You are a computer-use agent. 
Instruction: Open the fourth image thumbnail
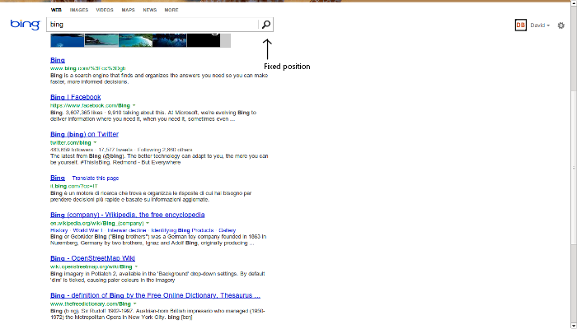point(170,40)
